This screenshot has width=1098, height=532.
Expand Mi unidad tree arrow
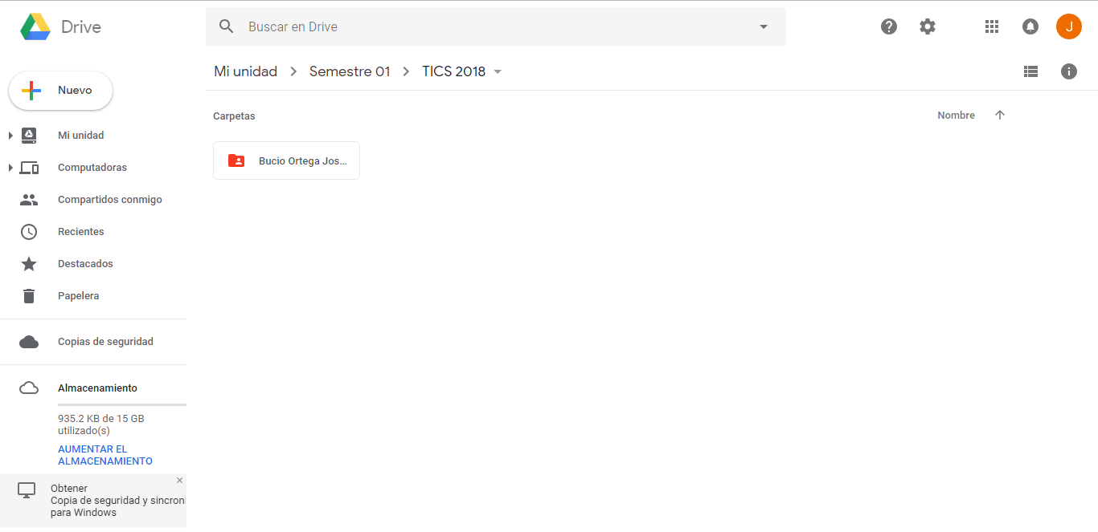point(10,136)
